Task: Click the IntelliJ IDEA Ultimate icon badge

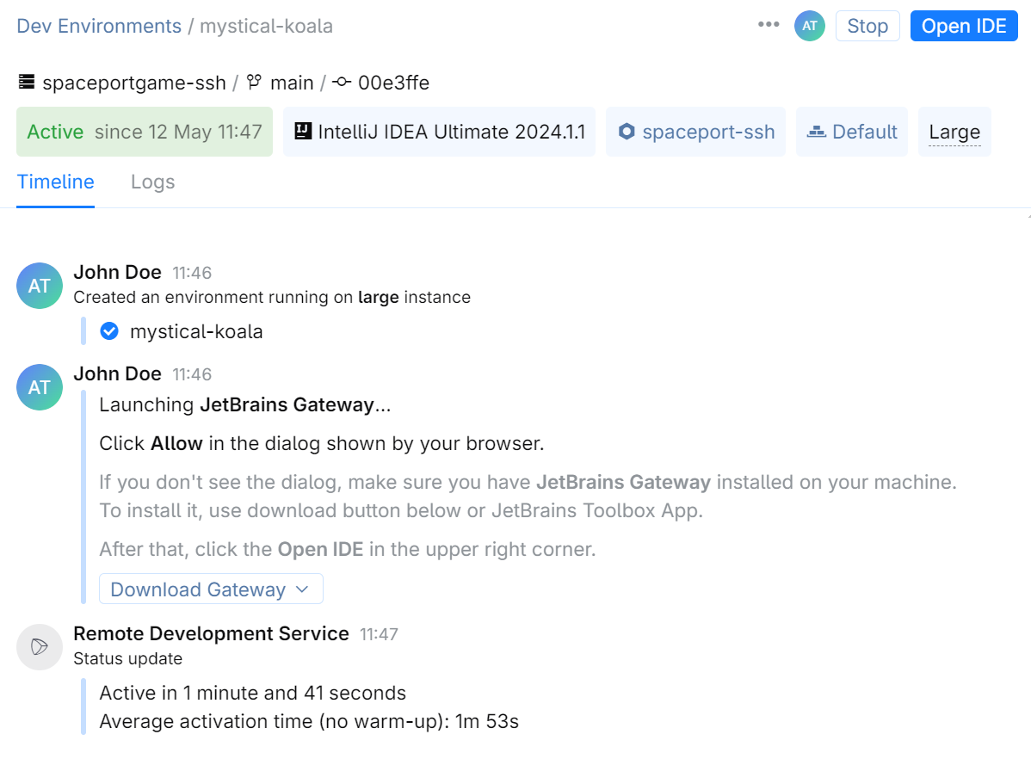Action: (305, 131)
